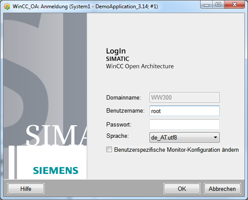Maximize the WinCC_OA login window
This screenshot has height=200, width=248.
[x=218, y=5]
